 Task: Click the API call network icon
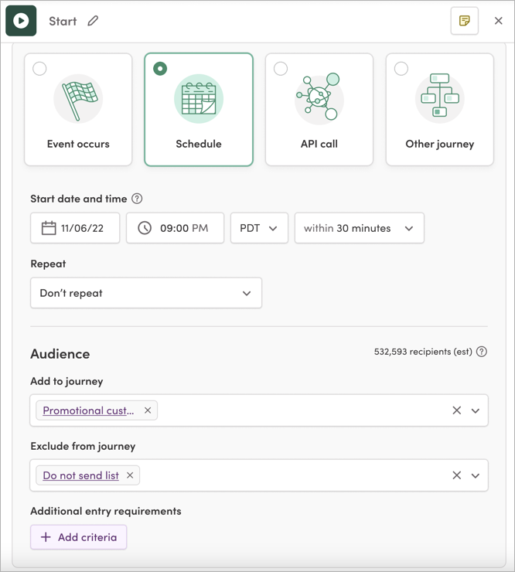[x=319, y=97]
